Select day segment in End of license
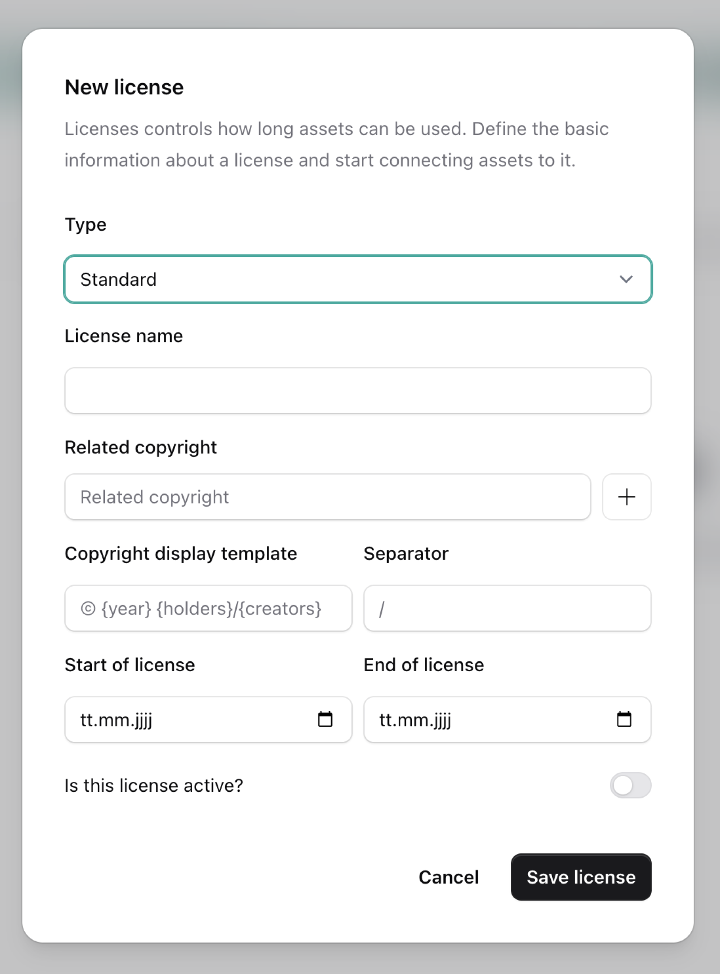 click(385, 720)
